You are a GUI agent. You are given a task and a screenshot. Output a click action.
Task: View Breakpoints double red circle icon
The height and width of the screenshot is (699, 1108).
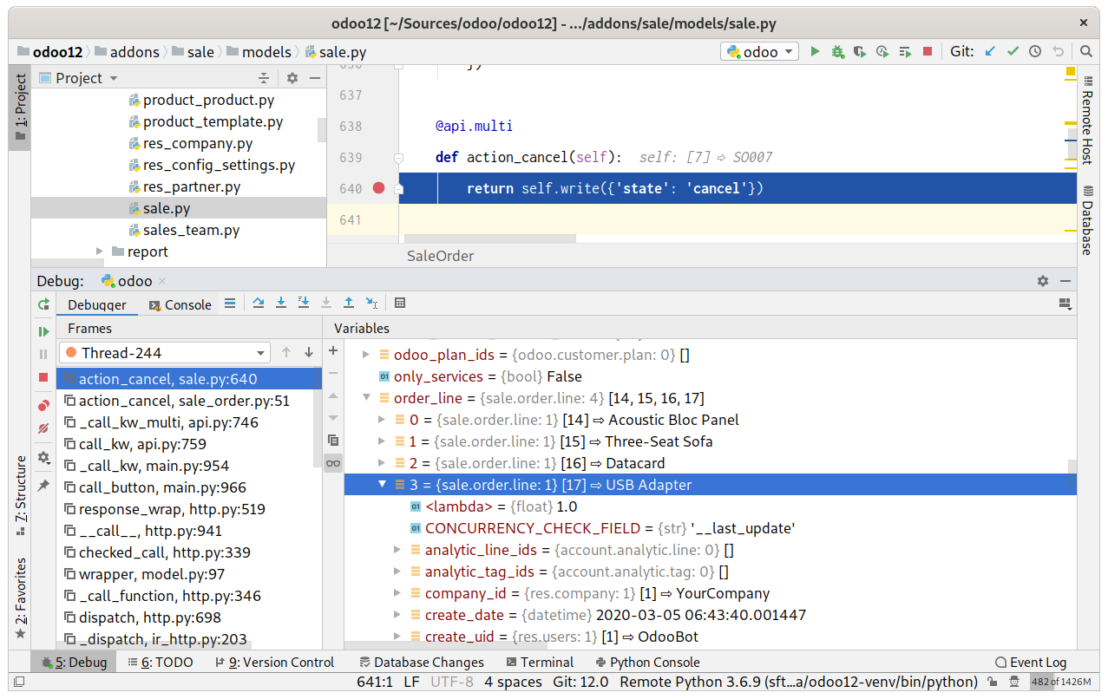(43, 406)
